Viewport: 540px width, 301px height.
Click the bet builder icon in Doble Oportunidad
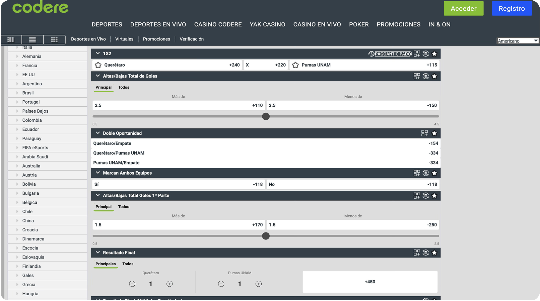[x=424, y=133]
